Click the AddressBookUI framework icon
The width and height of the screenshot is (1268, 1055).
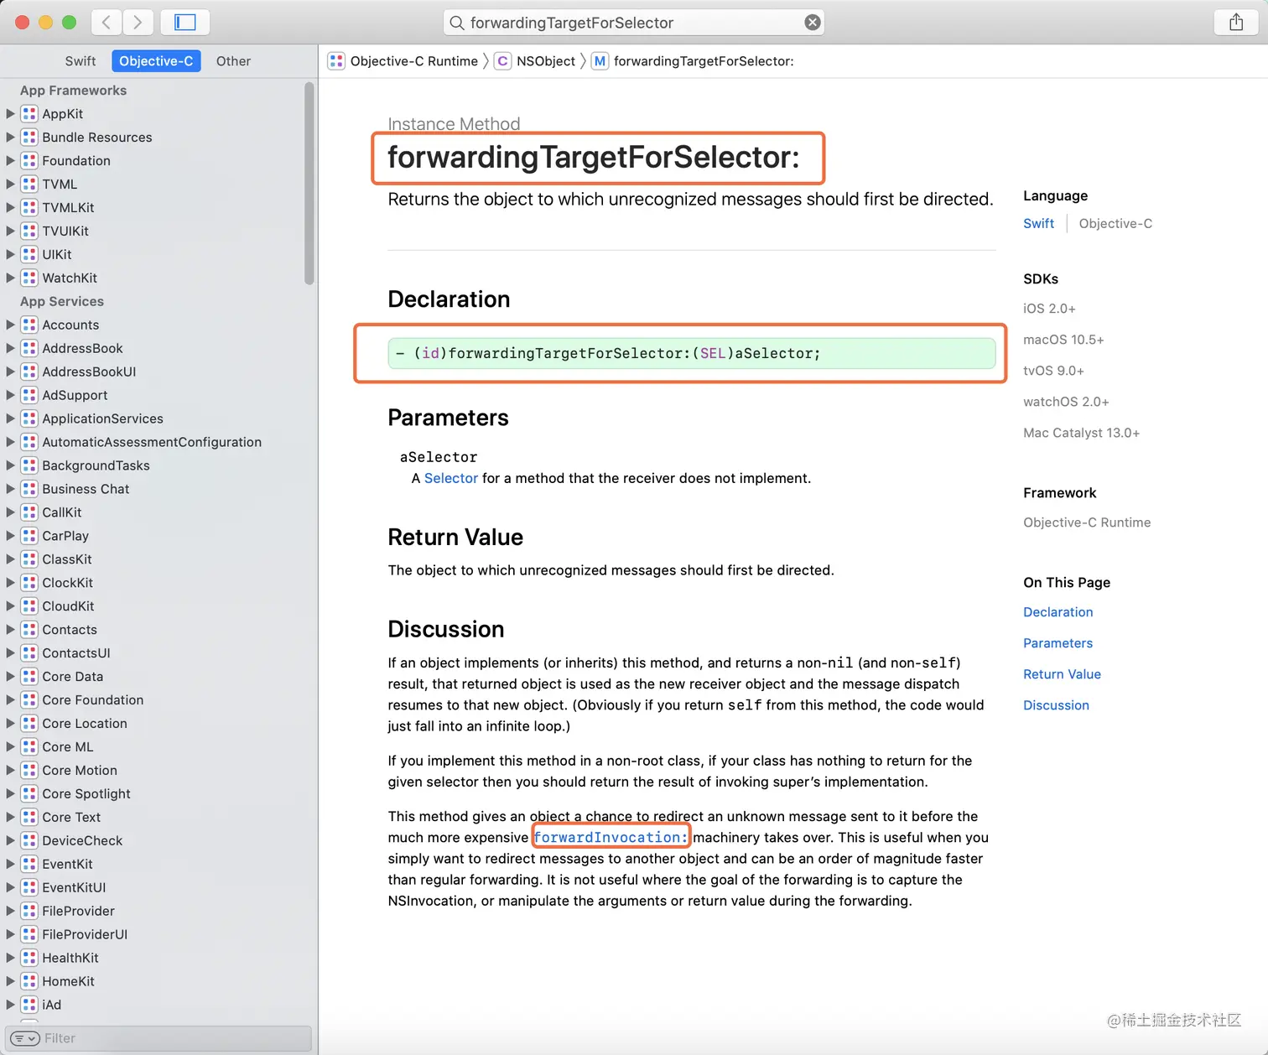[x=29, y=372]
